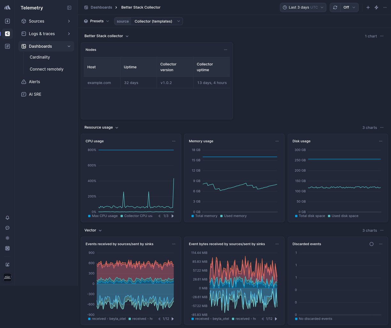Viewport: 391px width, 328px height.
Task: Go to next Events received legend page
Action: [x=173, y=319]
